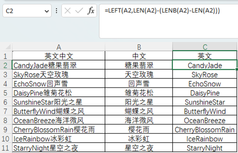Select row 5 header
Screen dimensions: 238x153
click(x=6, y=93)
